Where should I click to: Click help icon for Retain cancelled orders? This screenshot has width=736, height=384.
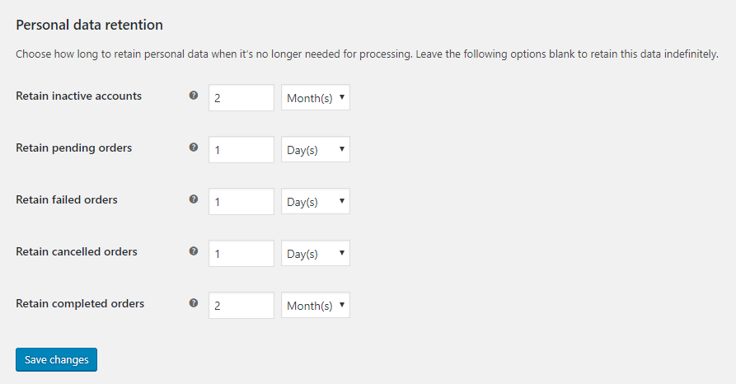[x=194, y=251]
